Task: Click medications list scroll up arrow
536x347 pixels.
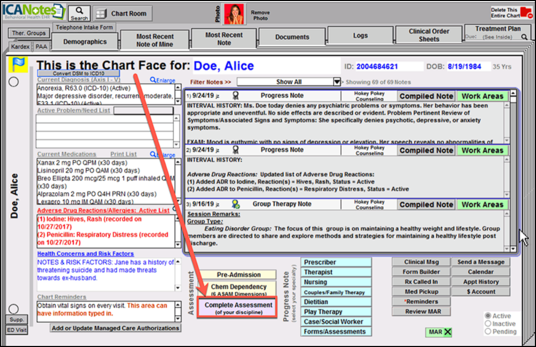Action: coord(178,162)
